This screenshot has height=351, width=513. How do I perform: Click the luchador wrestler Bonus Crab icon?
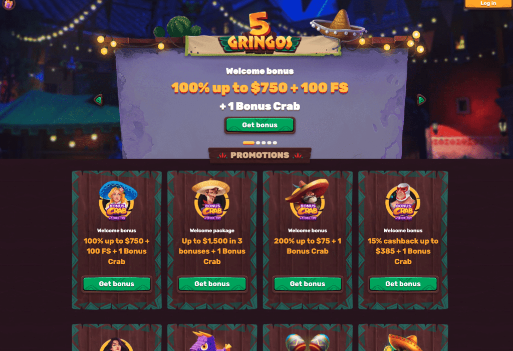pyautogui.click(x=403, y=201)
